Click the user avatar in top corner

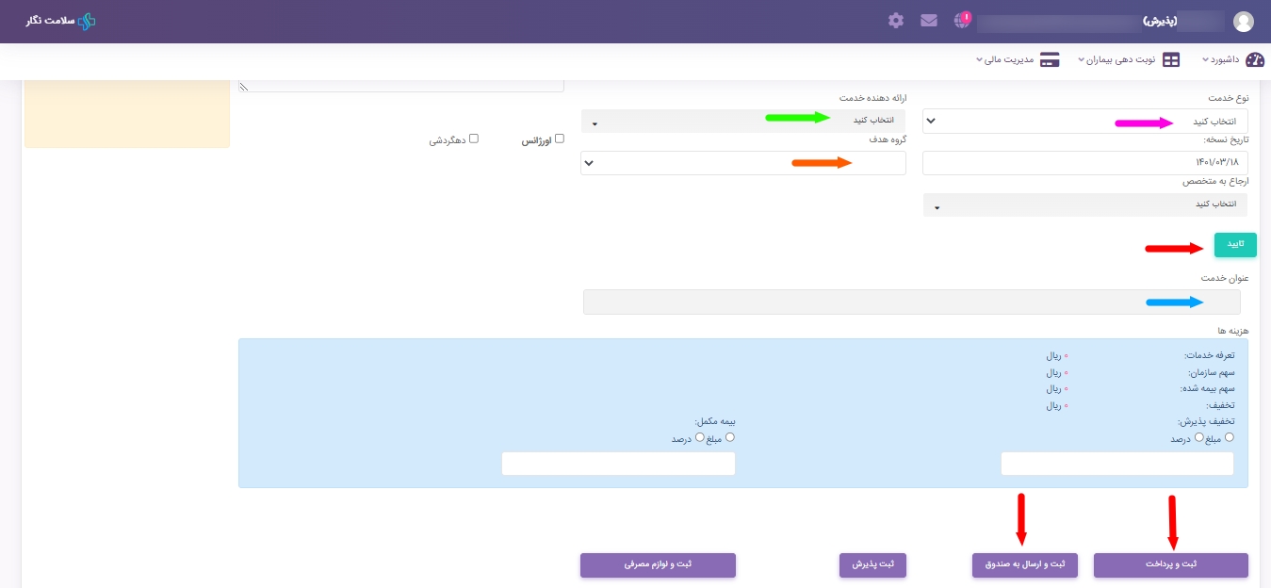1244,22
